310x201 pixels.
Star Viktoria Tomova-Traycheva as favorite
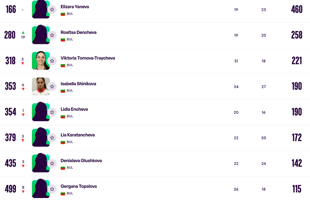coord(52,61)
